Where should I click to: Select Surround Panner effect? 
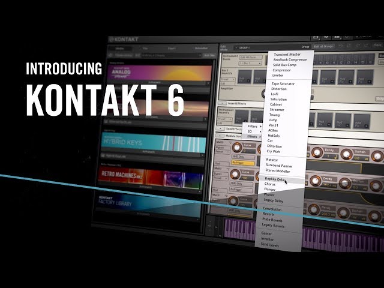click(x=279, y=166)
